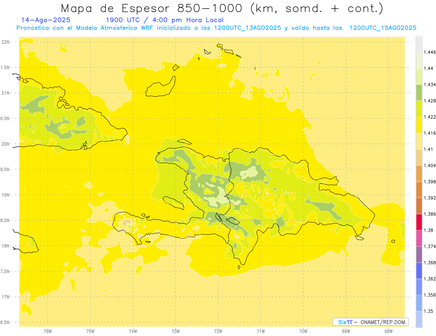Click the latitude label '19N'

point(6,195)
